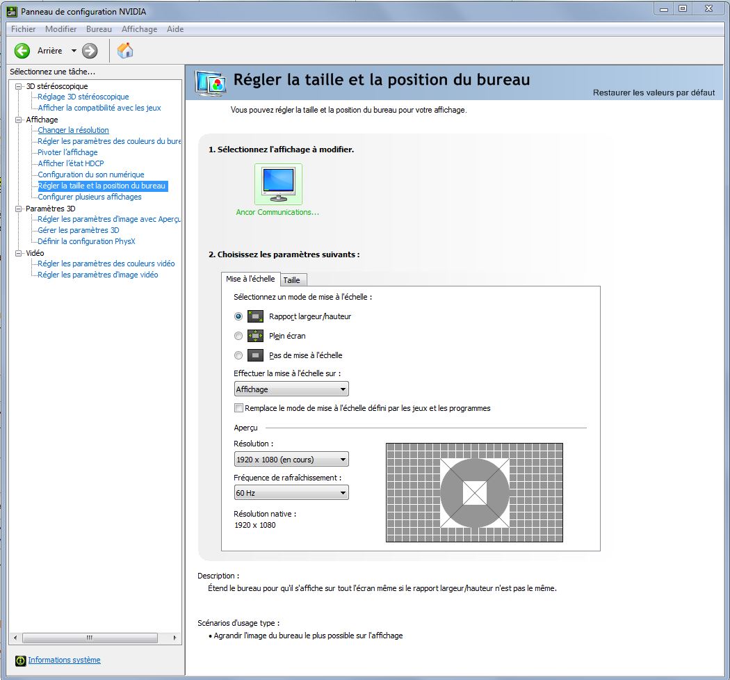
Task: Maximize the NVIDIA control panel window
Action: point(683,8)
